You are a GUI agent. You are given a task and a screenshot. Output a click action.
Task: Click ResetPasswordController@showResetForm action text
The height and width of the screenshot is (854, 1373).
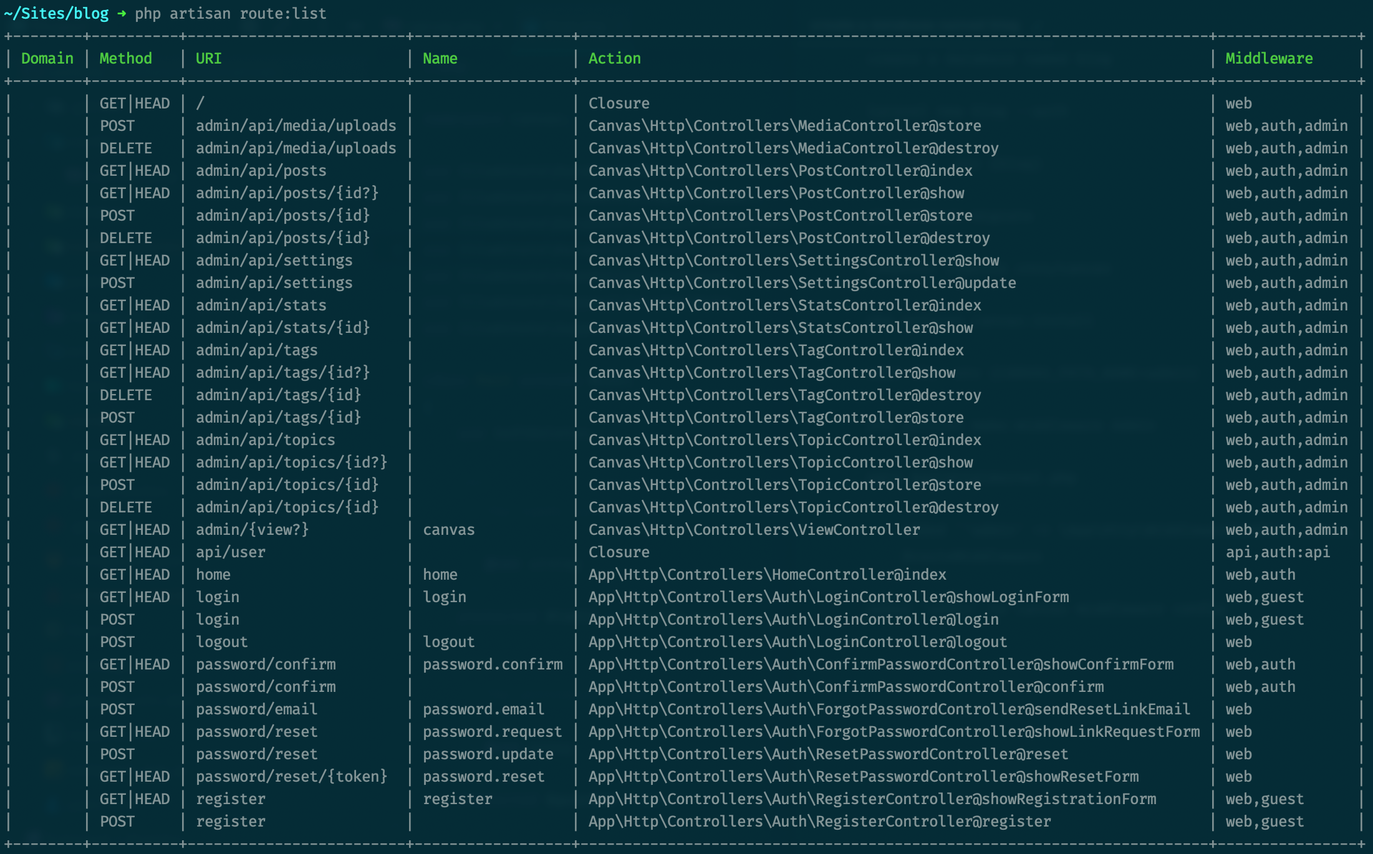[x=864, y=777]
